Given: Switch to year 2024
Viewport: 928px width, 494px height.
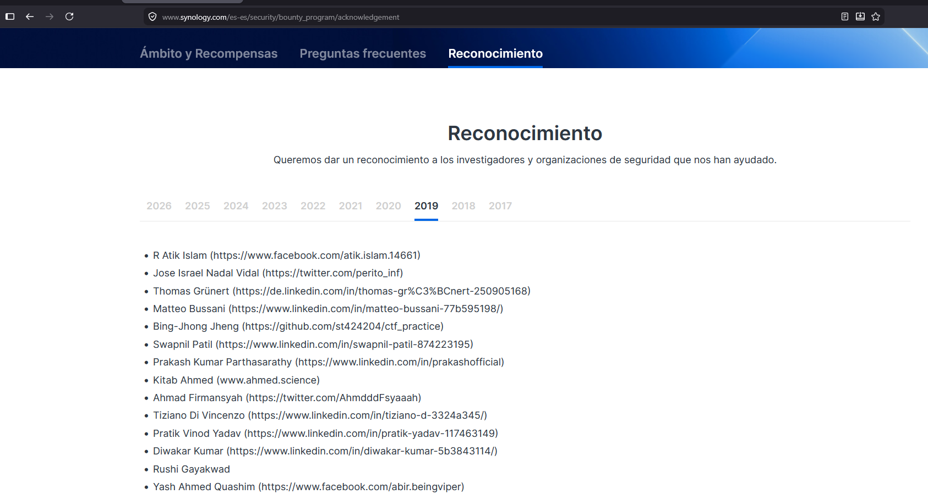Looking at the screenshot, I should [236, 206].
